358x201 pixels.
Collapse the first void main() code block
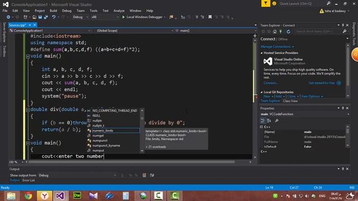27,56
